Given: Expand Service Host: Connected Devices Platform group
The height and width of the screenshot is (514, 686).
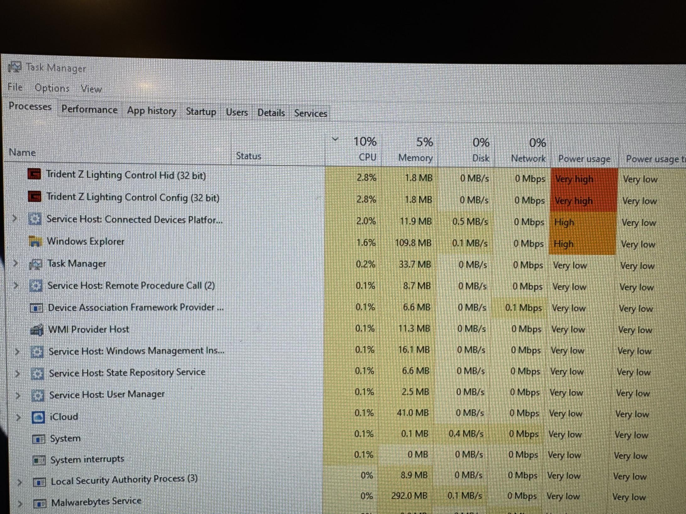Looking at the screenshot, I should 14,218.
